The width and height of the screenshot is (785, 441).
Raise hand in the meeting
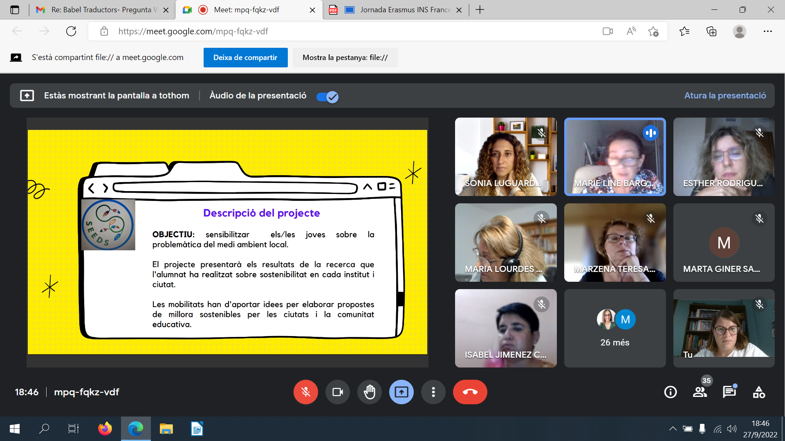(369, 392)
